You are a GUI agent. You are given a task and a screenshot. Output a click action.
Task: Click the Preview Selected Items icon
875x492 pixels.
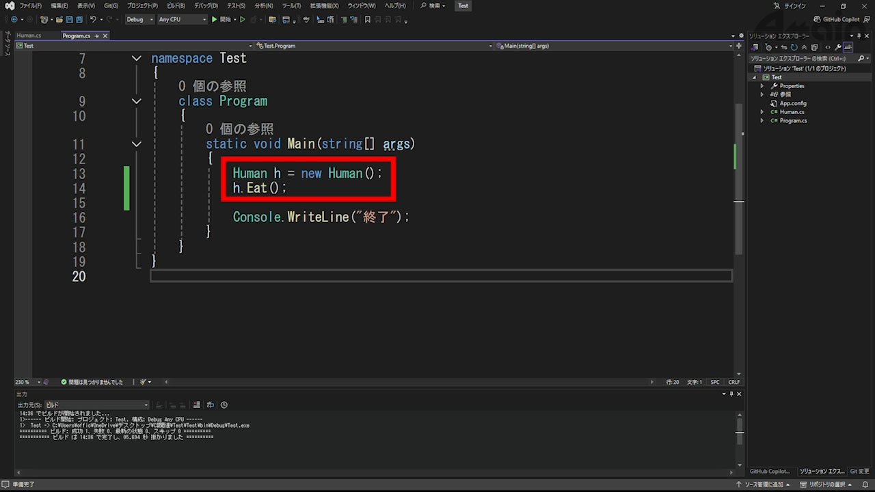848,47
